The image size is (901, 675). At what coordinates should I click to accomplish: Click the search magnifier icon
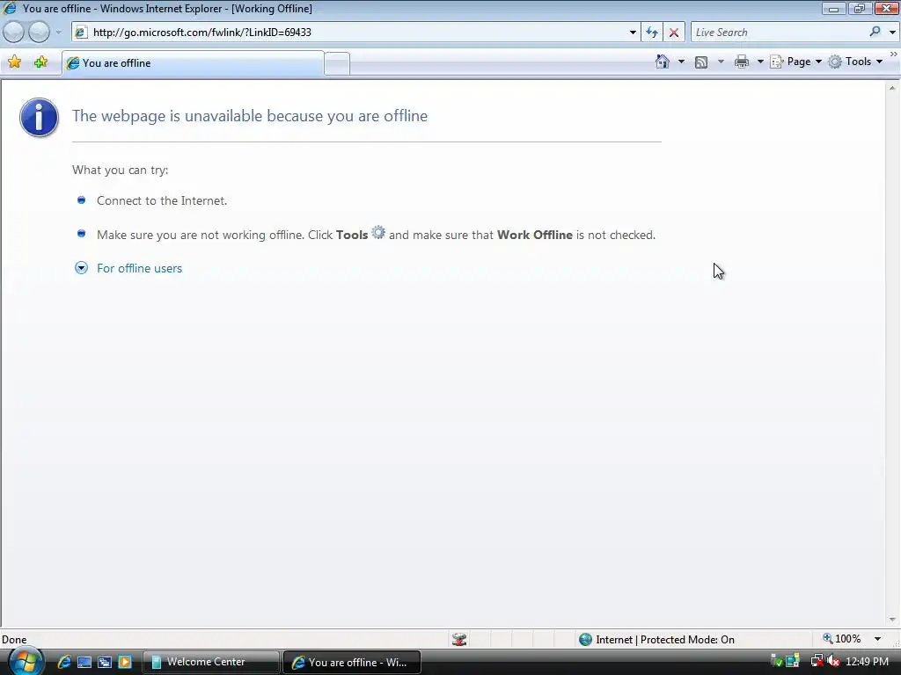coord(875,32)
